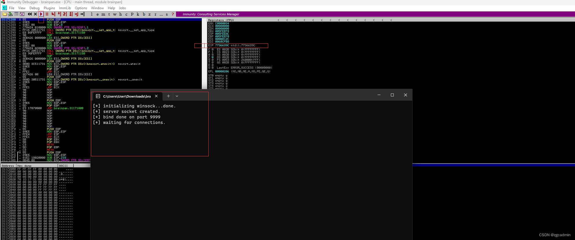Select the C:\Users\User\Downloads\bra terminal tab
The width and height of the screenshot is (575, 240).
point(127,96)
